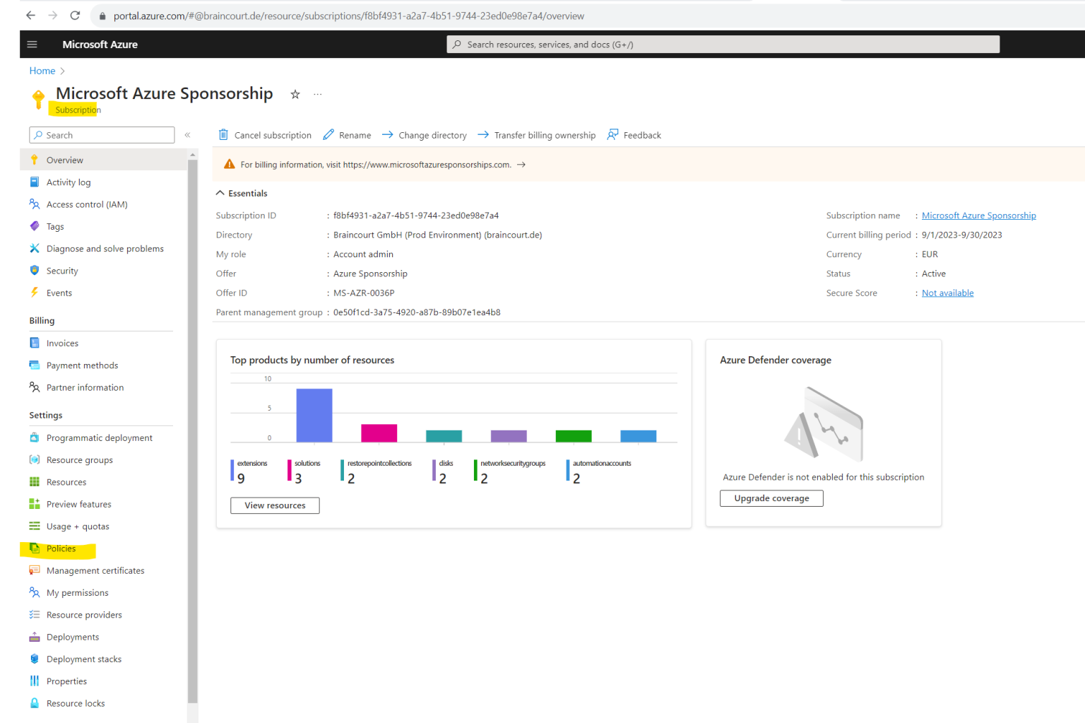1085x723 pixels.
Task: Collapse the left sidebar with the double chevron
Action: point(188,135)
